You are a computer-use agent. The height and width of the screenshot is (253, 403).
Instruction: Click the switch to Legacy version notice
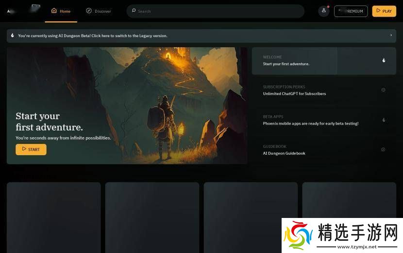click(x=93, y=36)
